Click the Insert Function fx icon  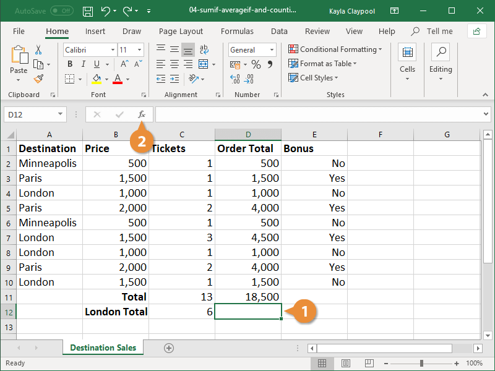coord(142,114)
